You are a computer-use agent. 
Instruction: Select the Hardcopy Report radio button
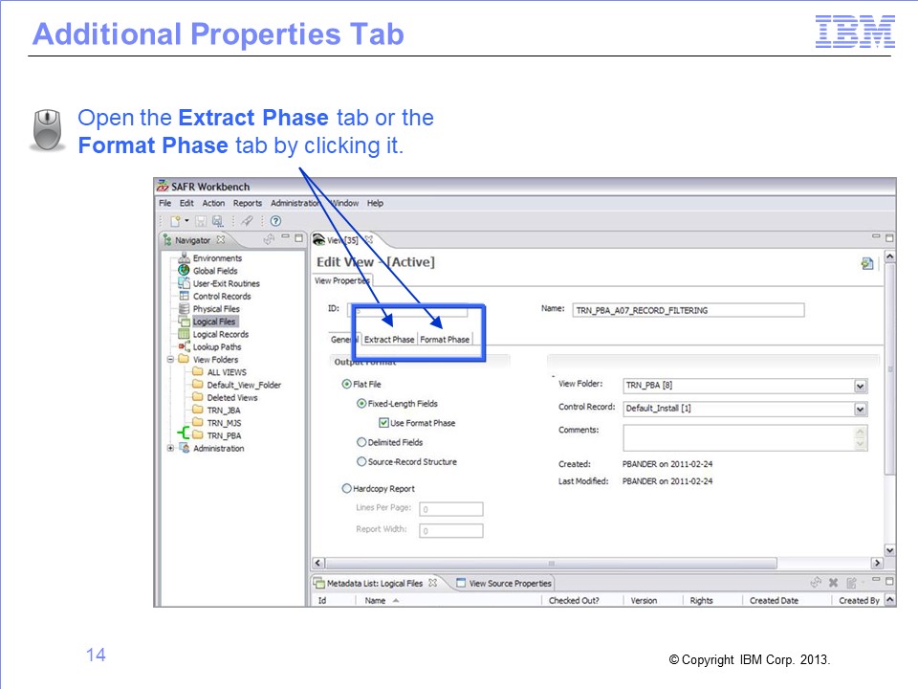(347, 488)
